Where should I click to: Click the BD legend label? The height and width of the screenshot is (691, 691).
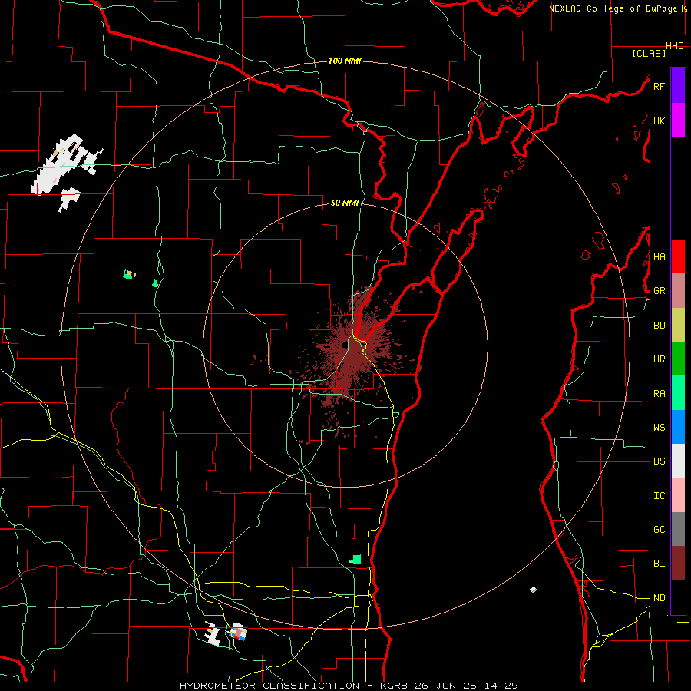659,326
